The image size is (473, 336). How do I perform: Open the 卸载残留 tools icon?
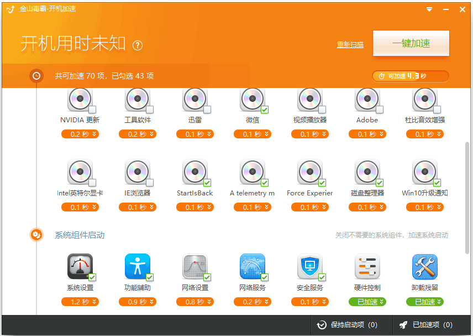coord(425,266)
